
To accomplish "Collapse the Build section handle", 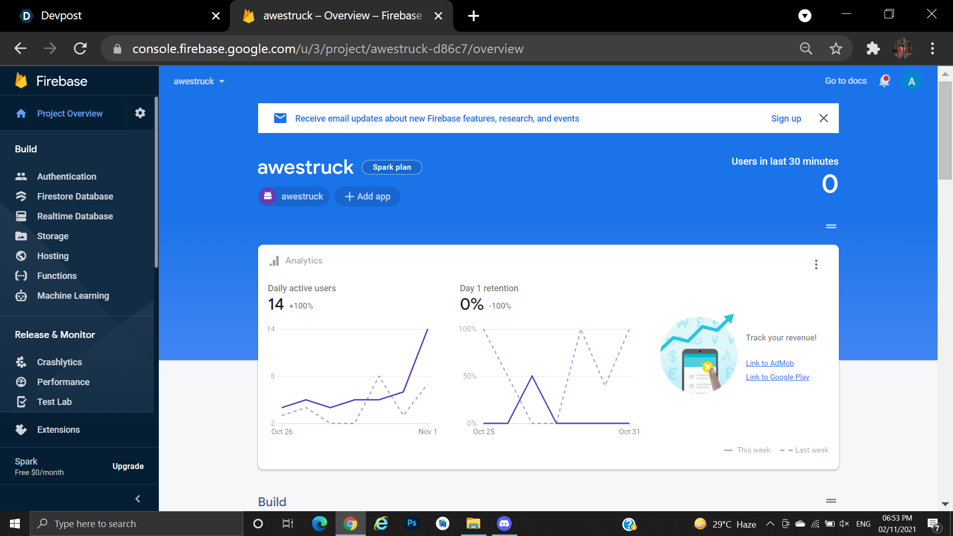I will pos(831,501).
